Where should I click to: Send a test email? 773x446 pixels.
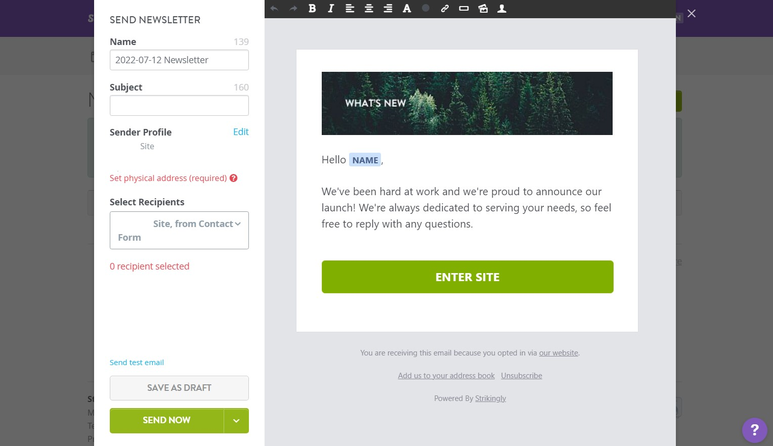[x=137, y=362]
